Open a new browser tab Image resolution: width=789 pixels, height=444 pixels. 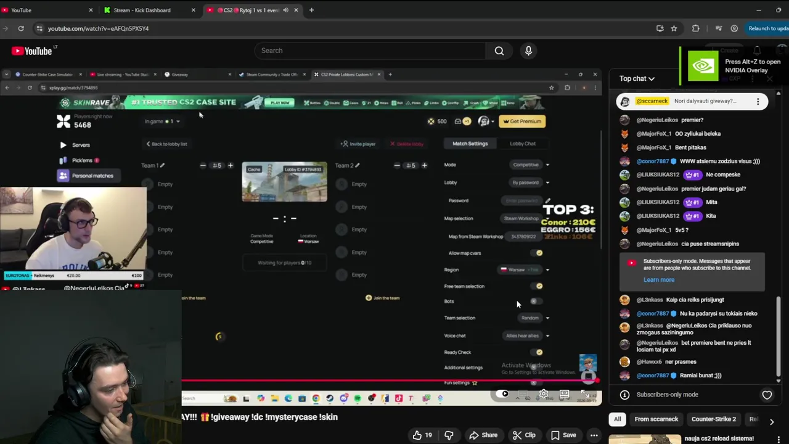tap(311, 10)
